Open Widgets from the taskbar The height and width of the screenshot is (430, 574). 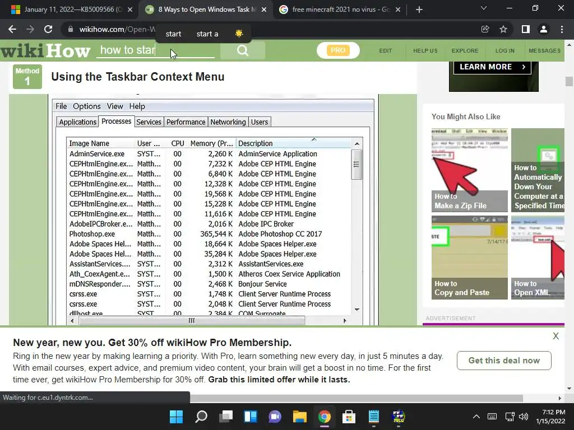point(251,417)
